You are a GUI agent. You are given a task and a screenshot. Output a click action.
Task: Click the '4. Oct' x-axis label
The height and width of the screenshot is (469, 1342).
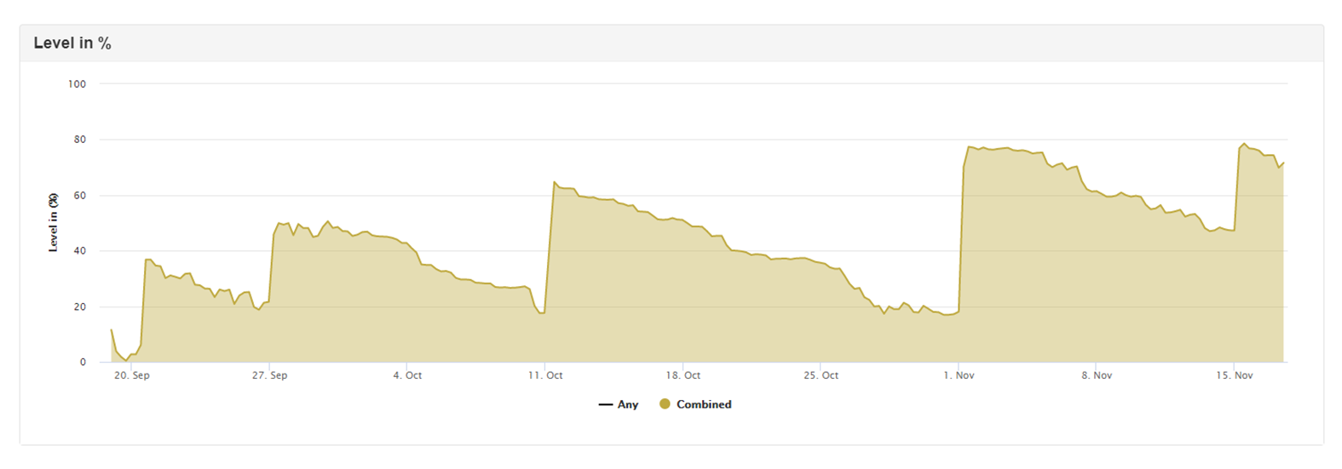[x=407, y=375]
